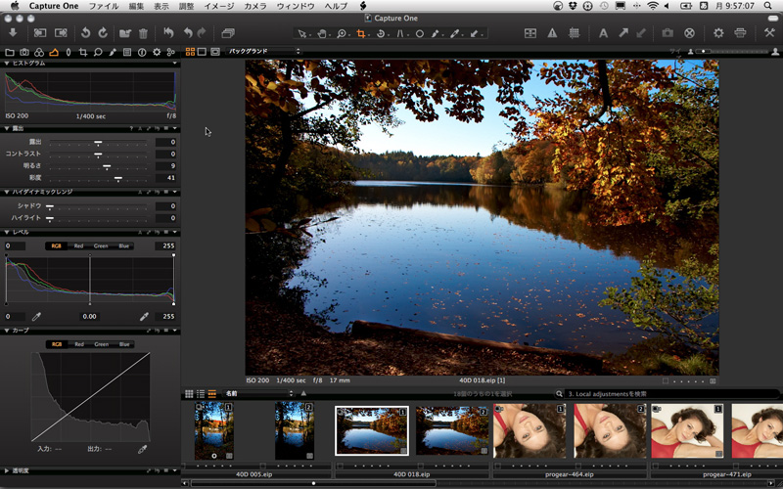Pick the shadow eyedropper in the Levels panel
Viewport: 783px width, 489px height.
pyautogui.click(x=36, y=317)
